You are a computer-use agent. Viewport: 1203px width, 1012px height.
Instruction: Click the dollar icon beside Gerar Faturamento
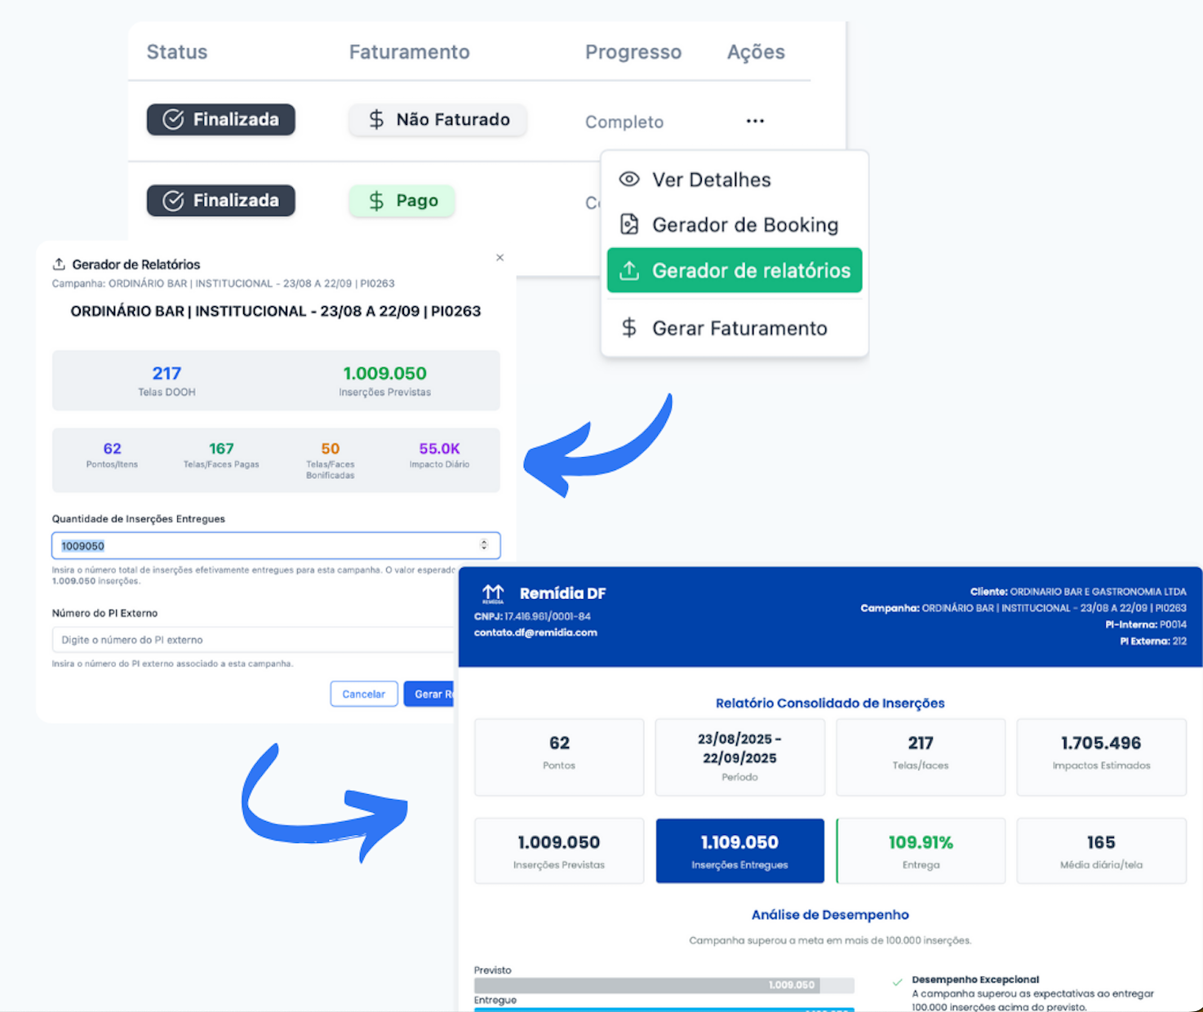point(628,328)
